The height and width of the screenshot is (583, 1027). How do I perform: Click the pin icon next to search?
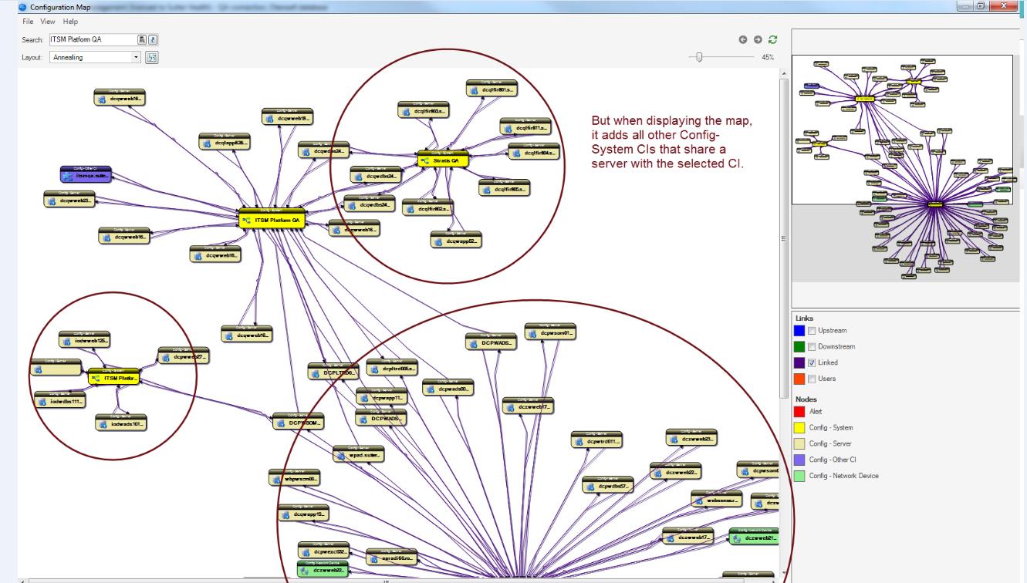tap(154, 40)
